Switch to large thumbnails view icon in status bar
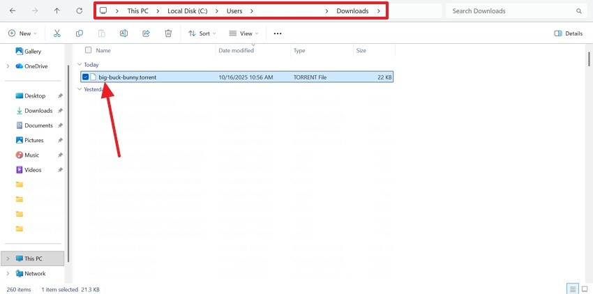This screenshot has width=593, height=294. [585, 289]
